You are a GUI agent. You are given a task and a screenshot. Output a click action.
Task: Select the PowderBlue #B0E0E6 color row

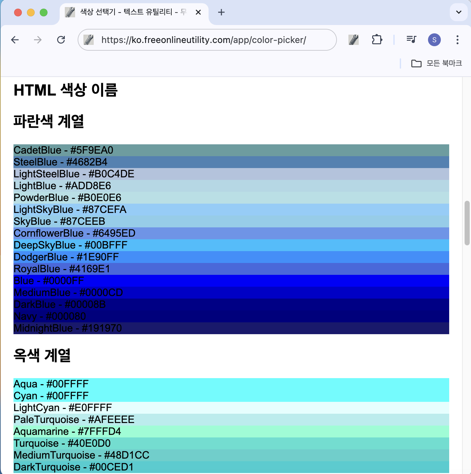click(x=231, y=198)
